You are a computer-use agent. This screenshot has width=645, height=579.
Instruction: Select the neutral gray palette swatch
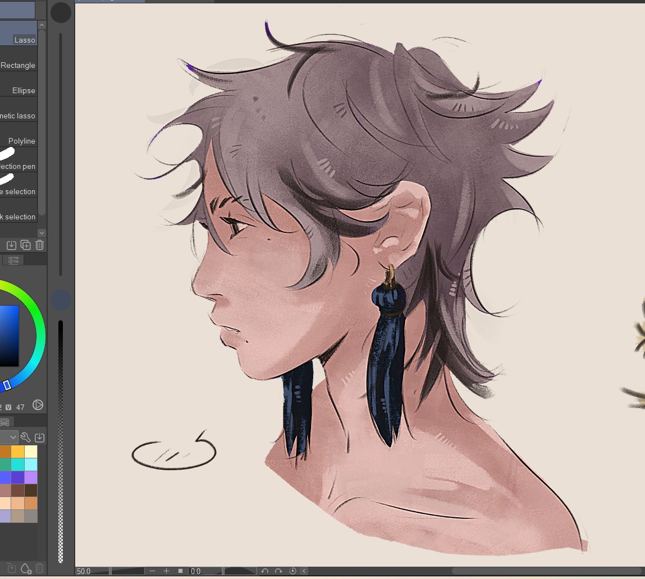pos(31,516)
